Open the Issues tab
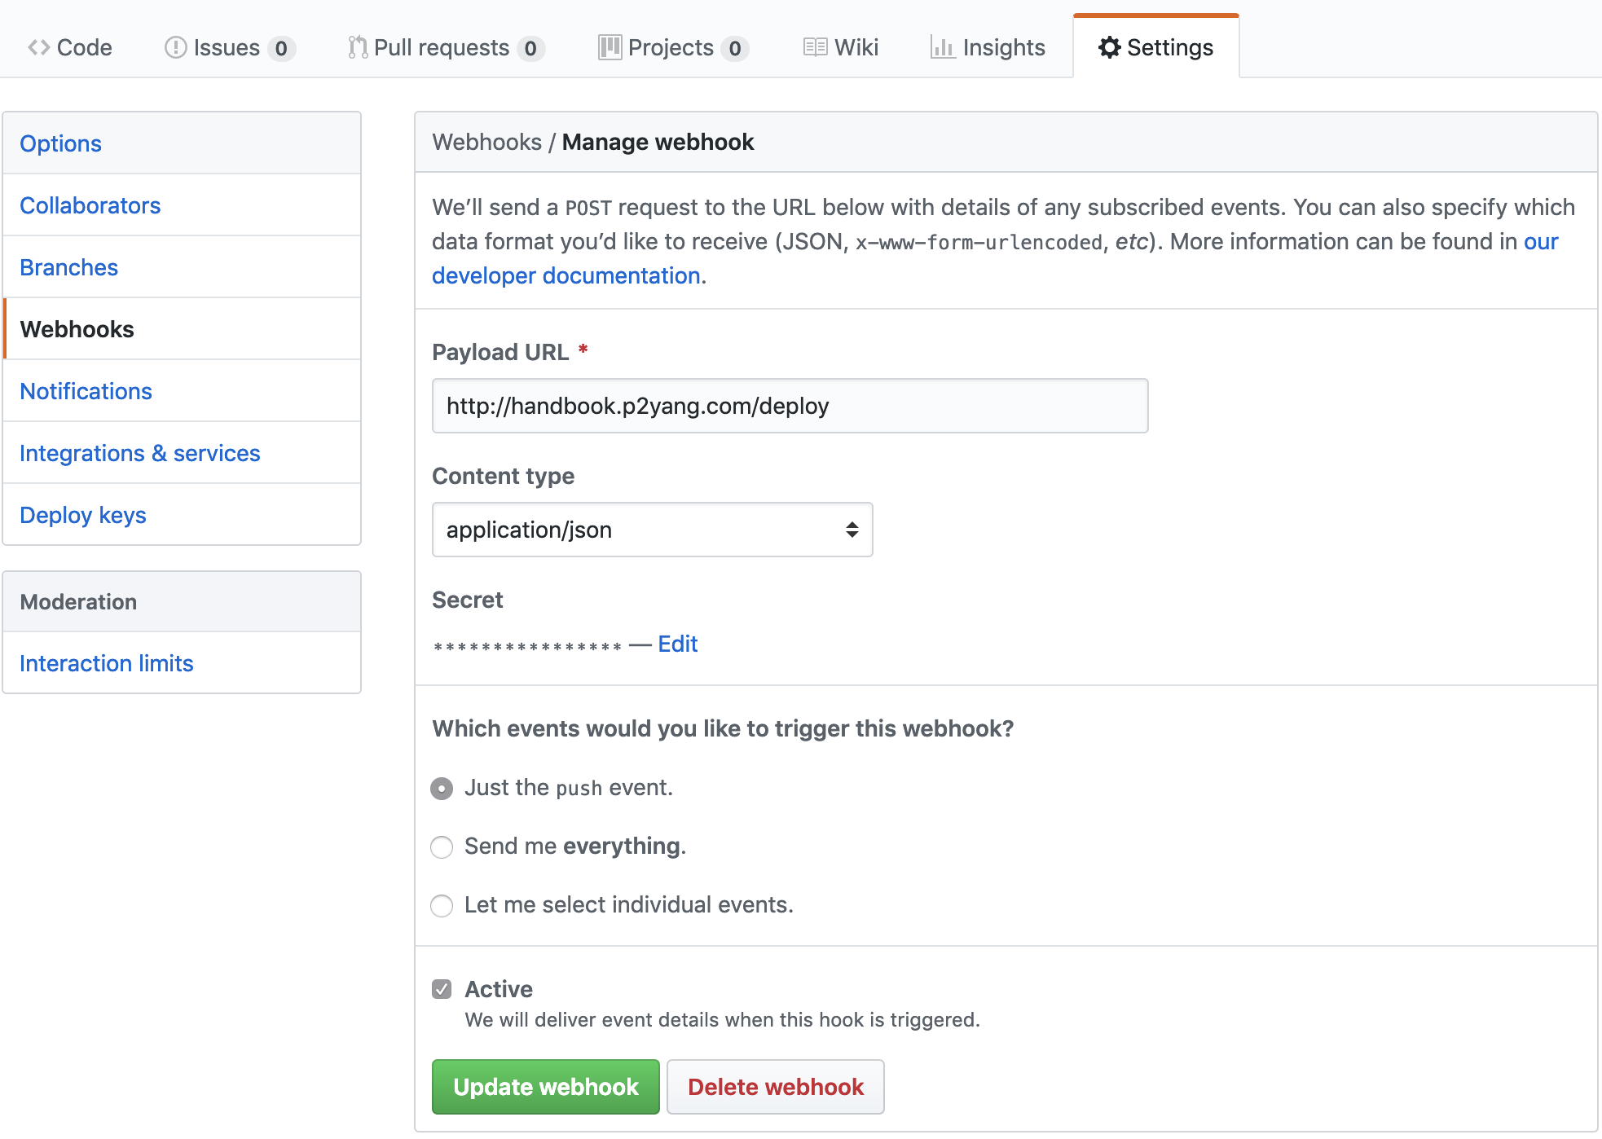 coord(230,47)
